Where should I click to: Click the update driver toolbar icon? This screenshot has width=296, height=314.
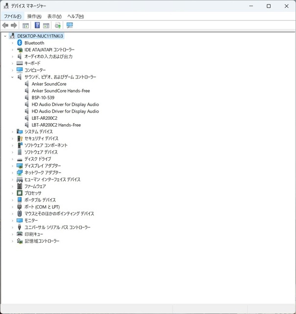[58, 26]
